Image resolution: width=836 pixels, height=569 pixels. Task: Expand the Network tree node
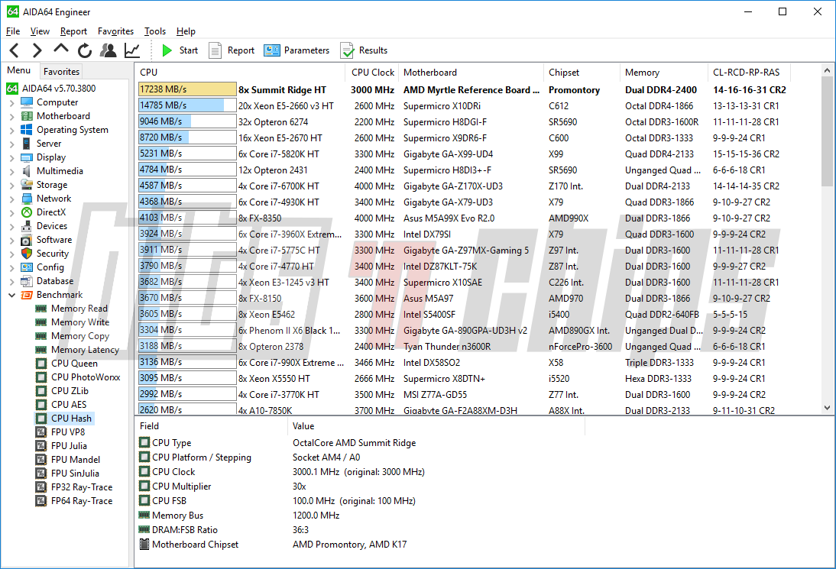point(11,199)
